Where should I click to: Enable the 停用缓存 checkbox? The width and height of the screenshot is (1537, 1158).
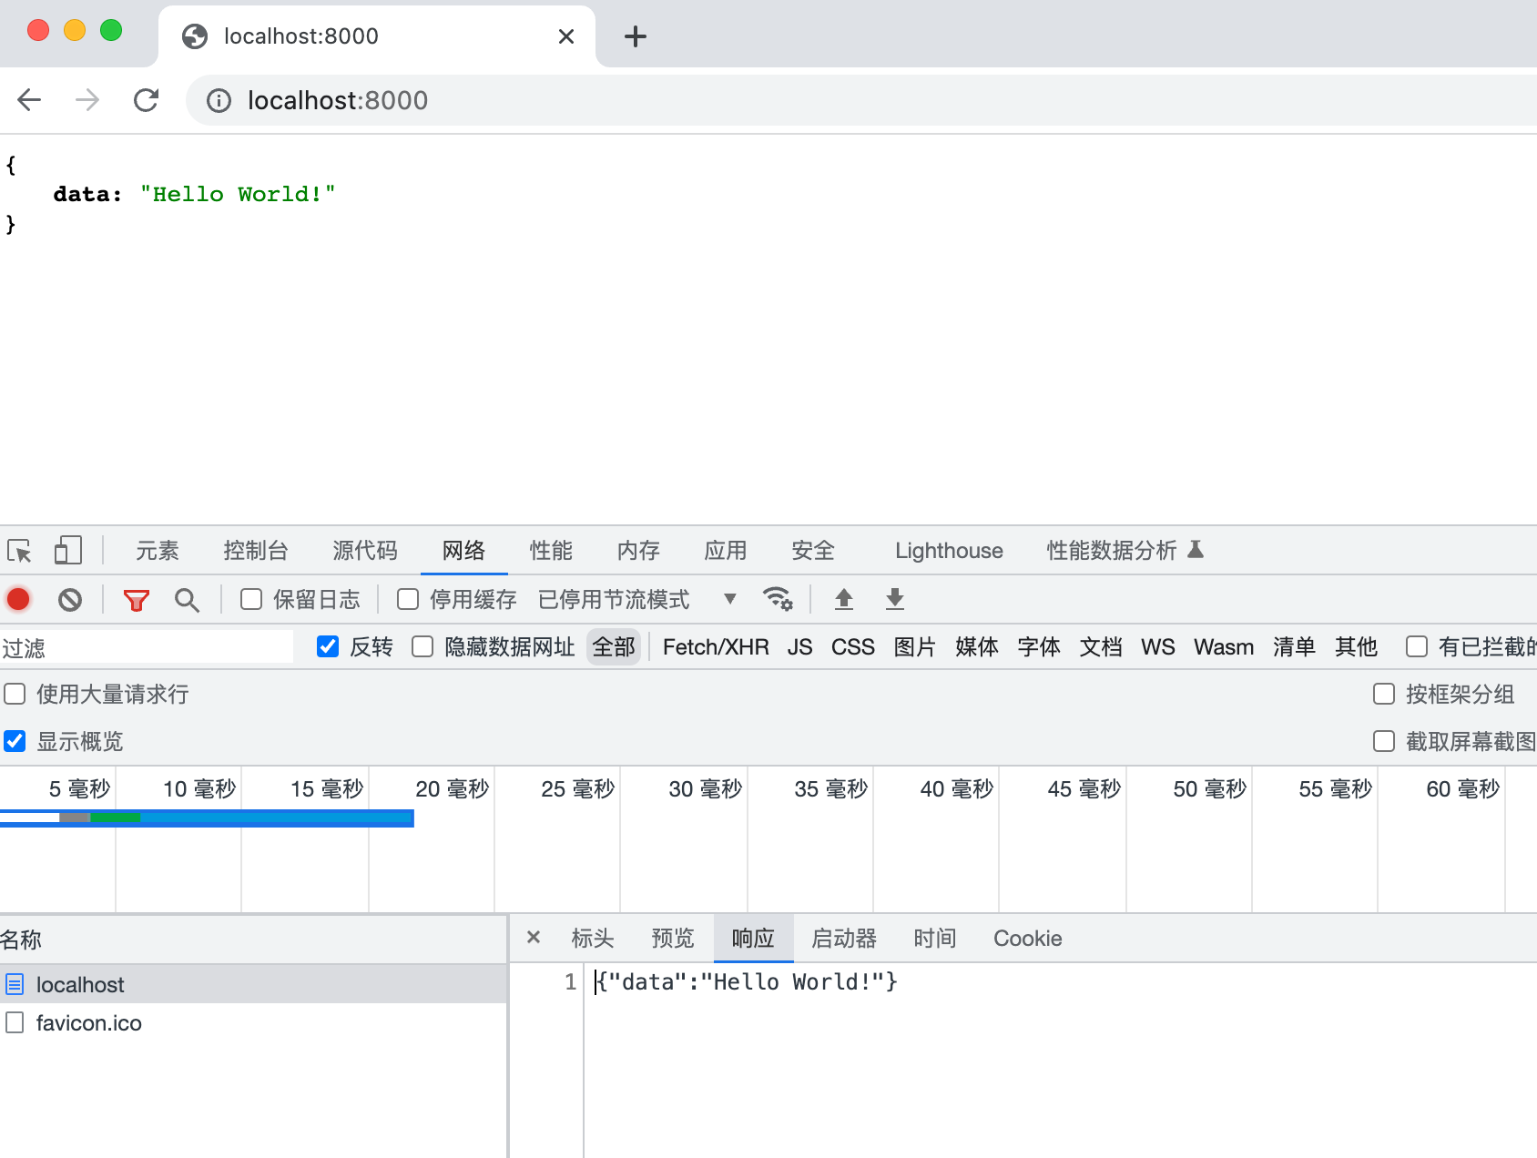(x=408, y=599)
